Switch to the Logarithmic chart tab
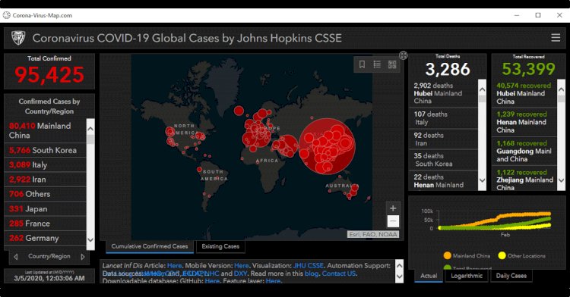Viewport: 570px width, 297px height. [x=467, y=276]
